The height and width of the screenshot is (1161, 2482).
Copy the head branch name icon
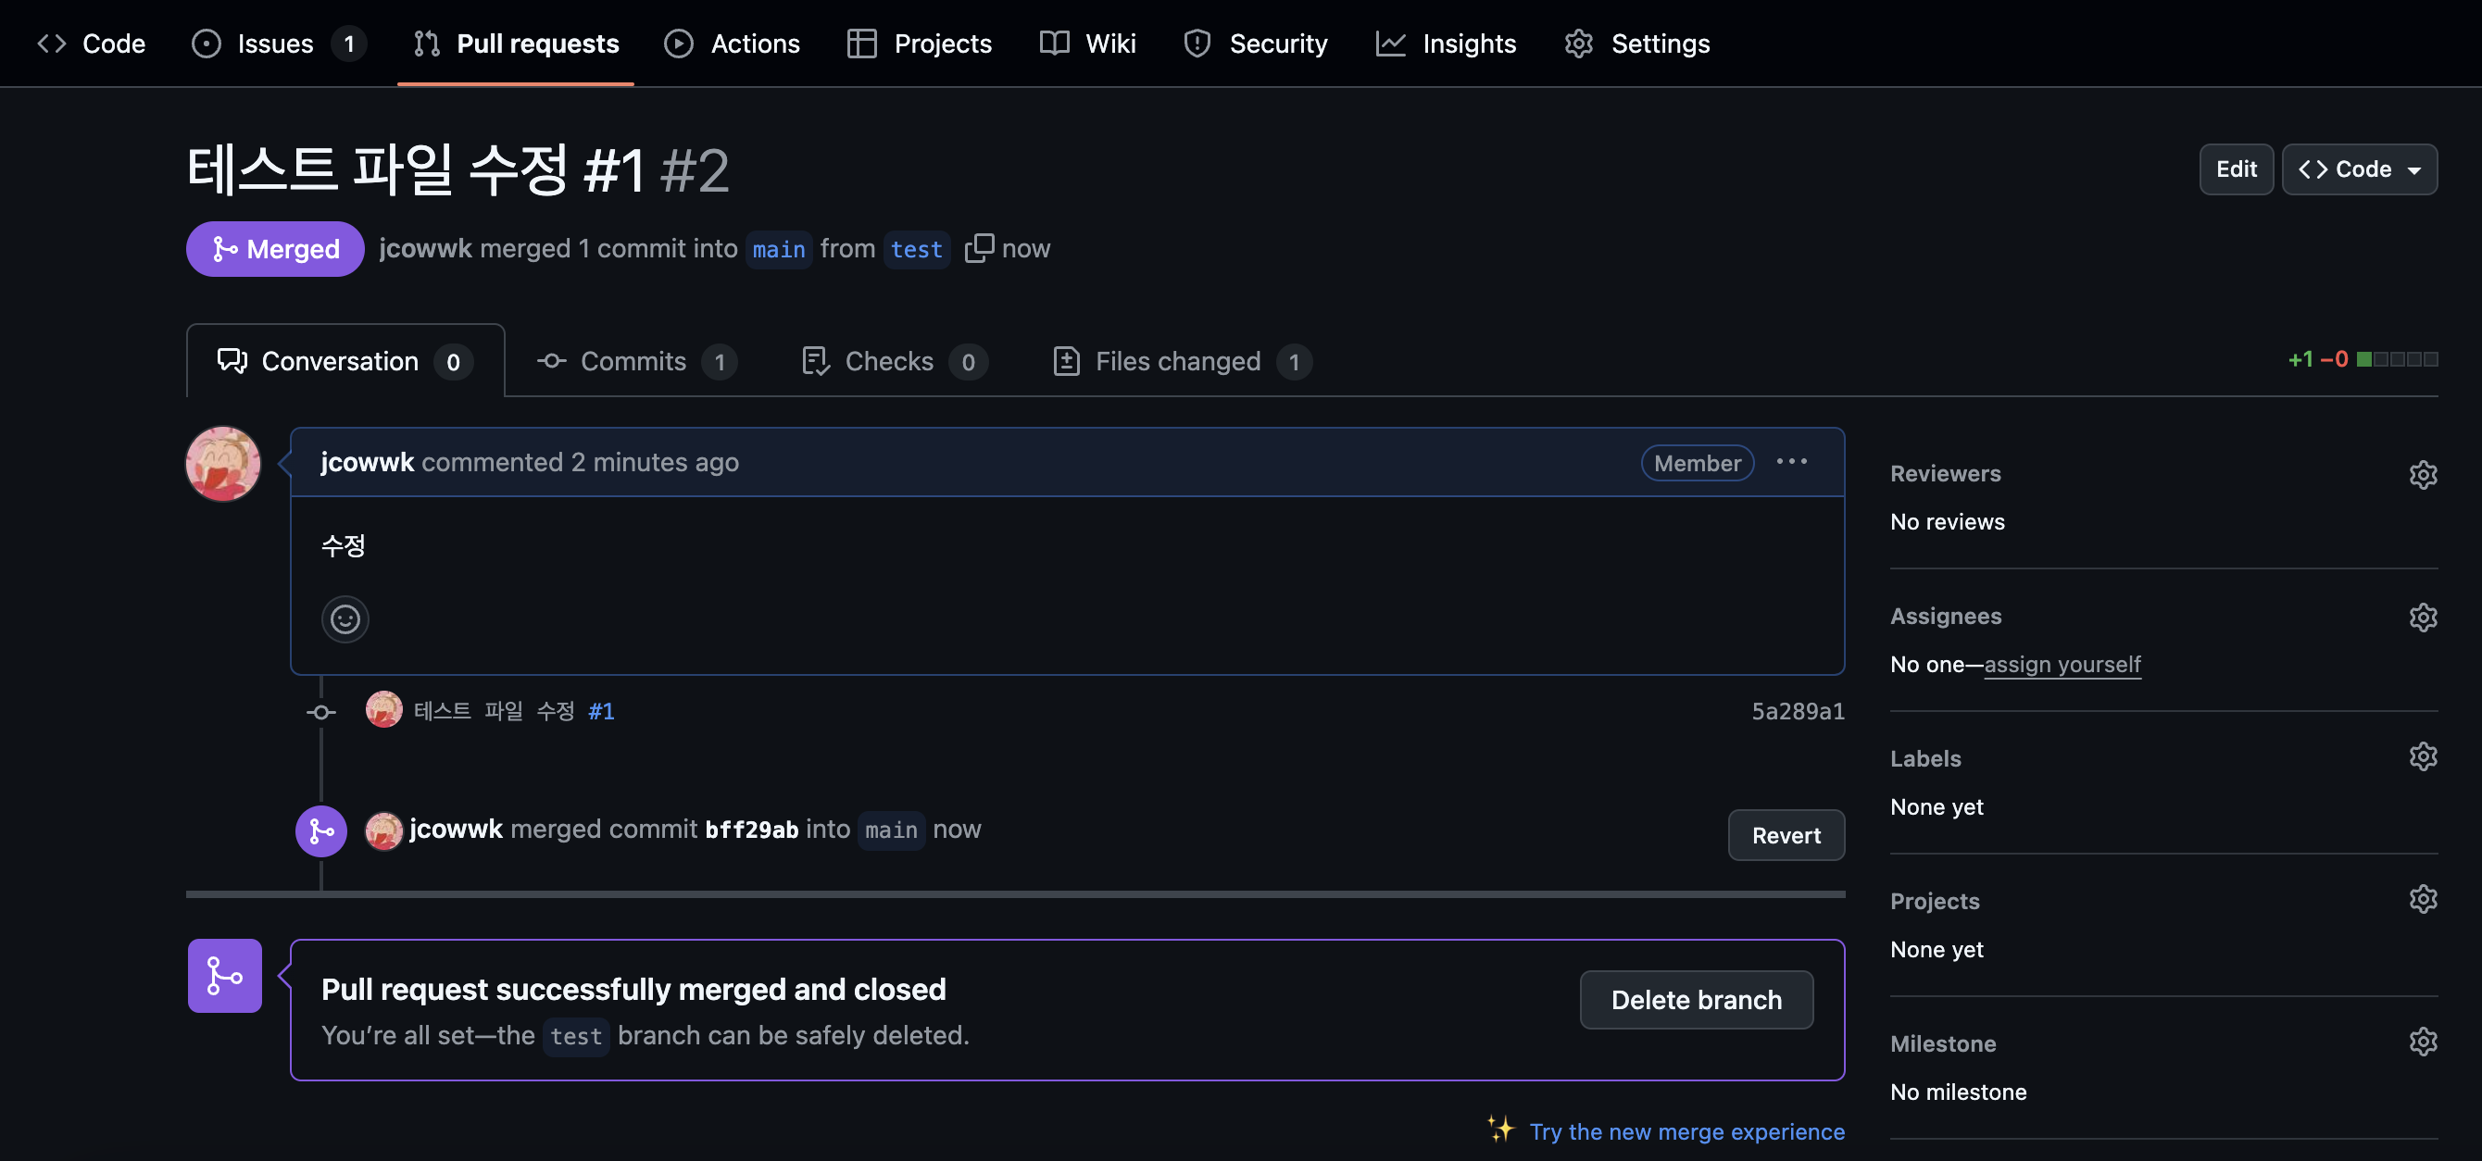coord(978,248)
